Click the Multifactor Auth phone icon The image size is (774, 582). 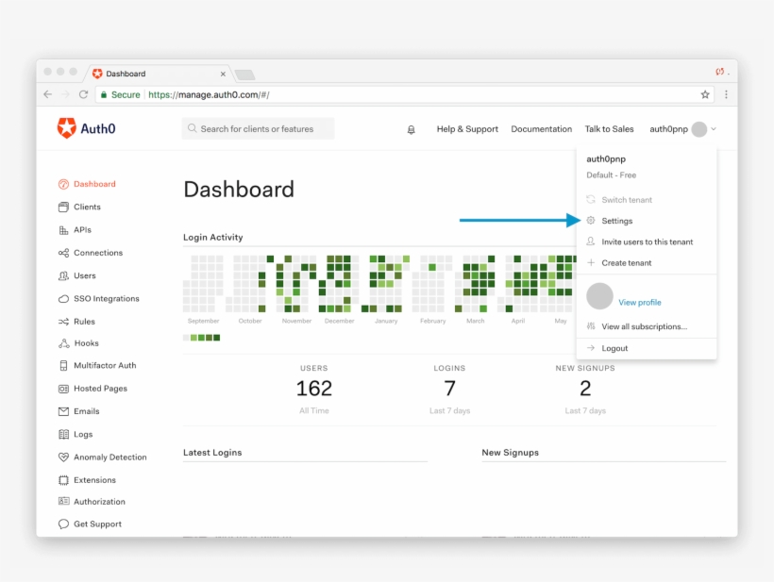point(63,365)
